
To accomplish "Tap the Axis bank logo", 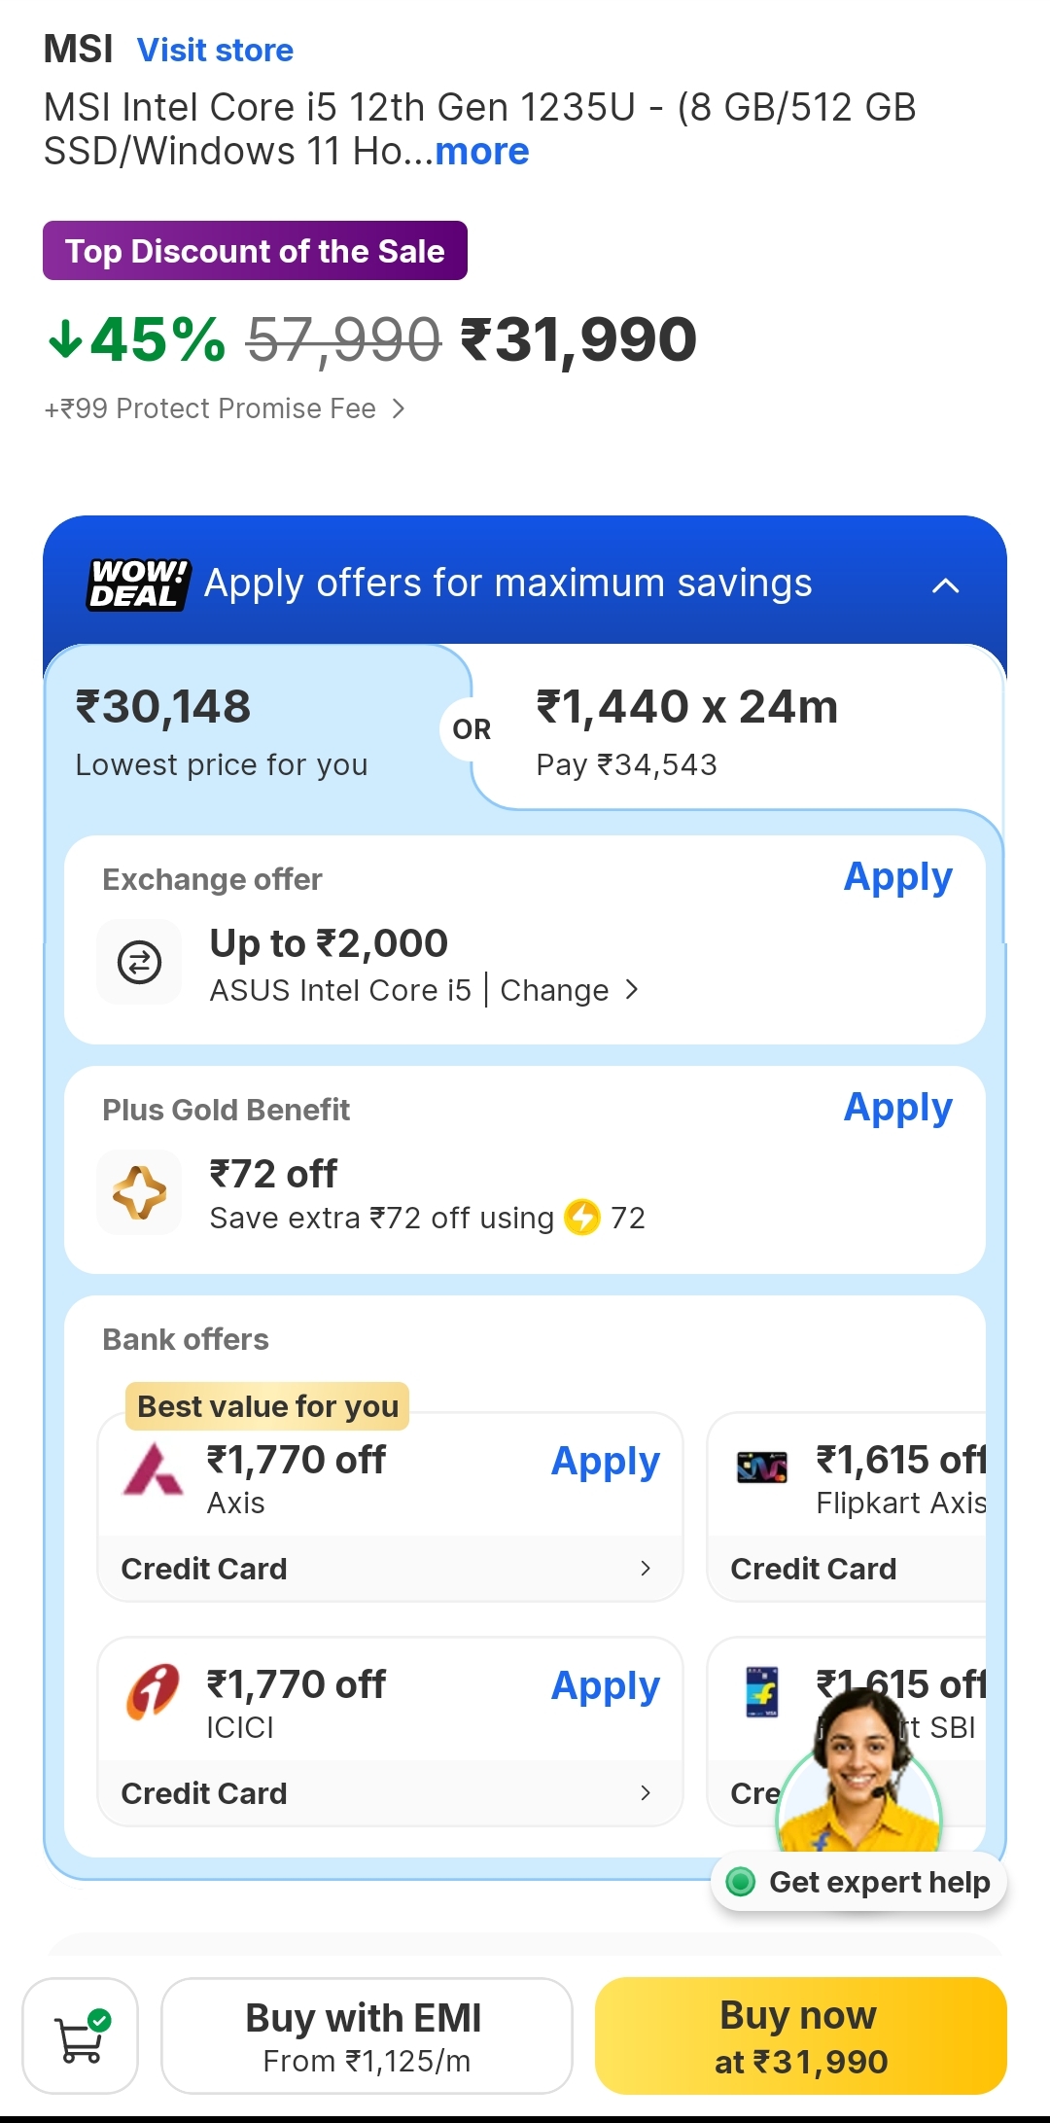I will tap(153, 1468).
